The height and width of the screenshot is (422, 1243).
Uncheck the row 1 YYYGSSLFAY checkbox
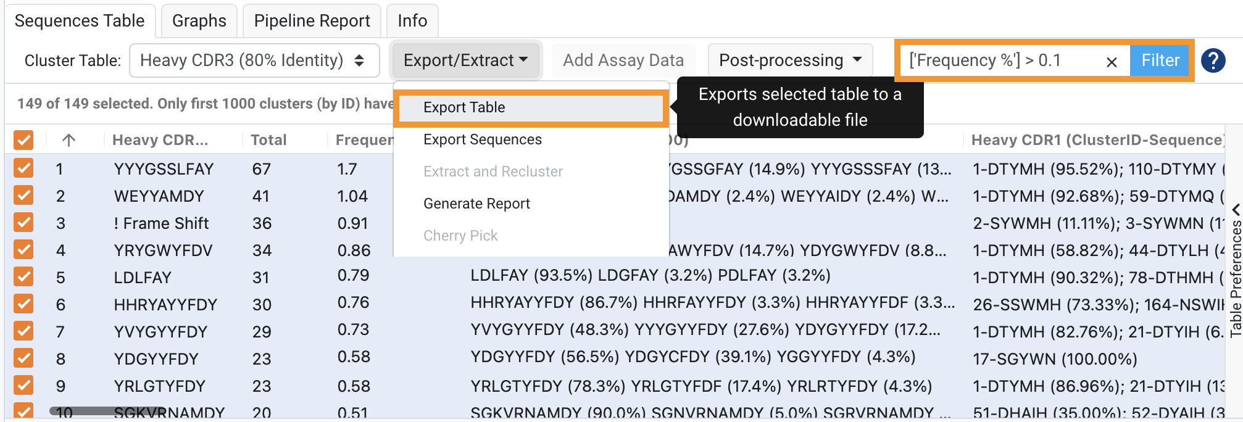pyautogui.click(x=23, y=168)
